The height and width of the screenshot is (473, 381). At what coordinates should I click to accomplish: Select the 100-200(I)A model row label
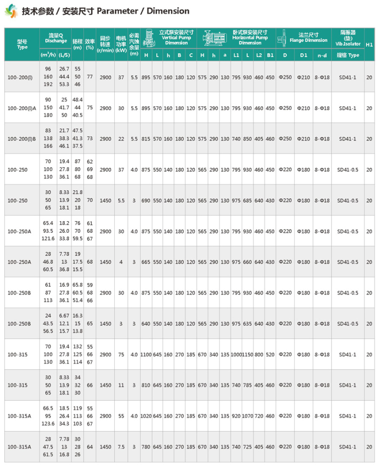[x=22, y=108]
